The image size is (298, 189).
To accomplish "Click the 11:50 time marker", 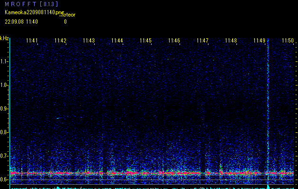I will 288,41.
